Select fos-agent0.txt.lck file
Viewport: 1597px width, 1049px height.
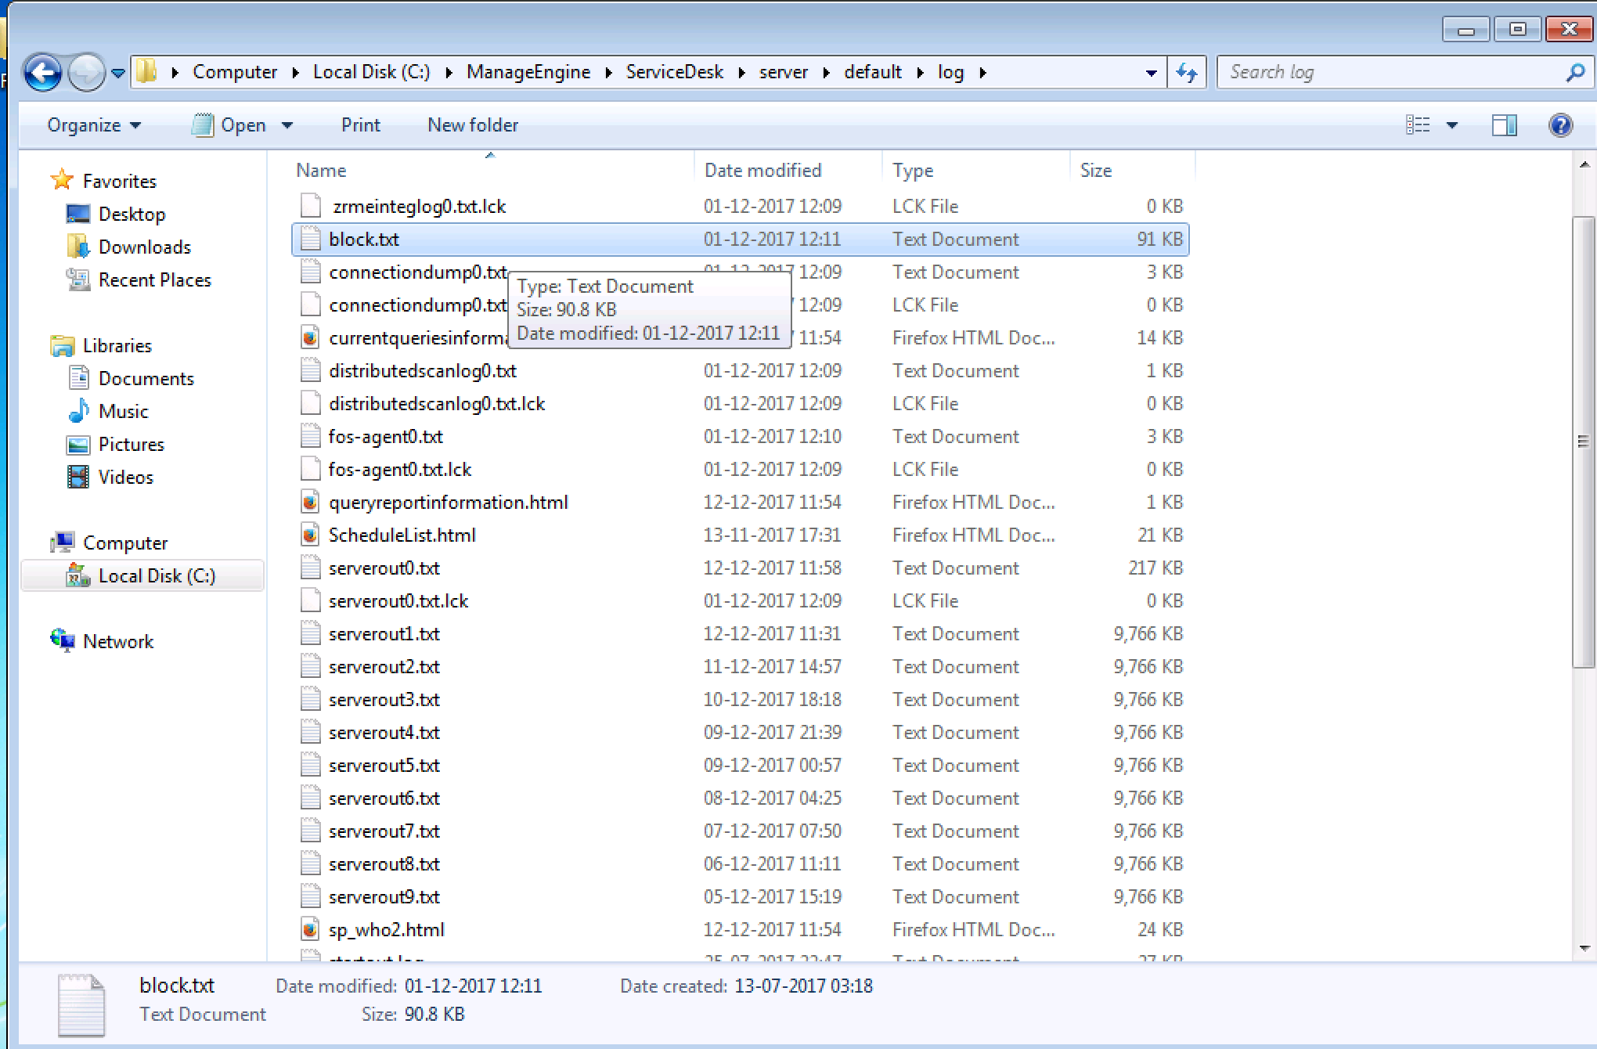coord(400,470)
